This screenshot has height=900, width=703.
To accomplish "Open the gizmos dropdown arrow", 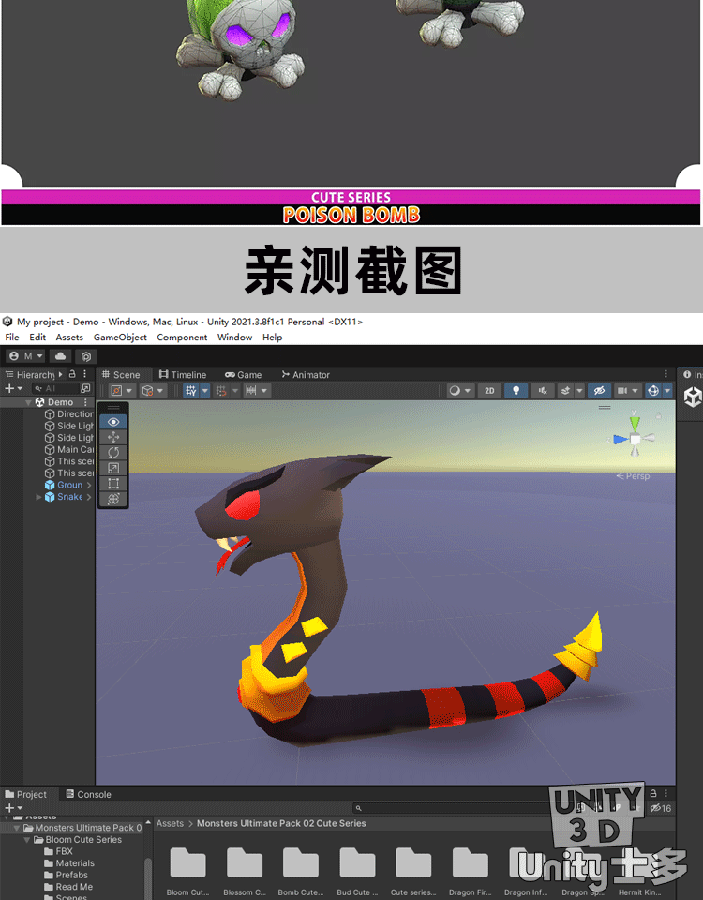I will click(x=667, y=391).
